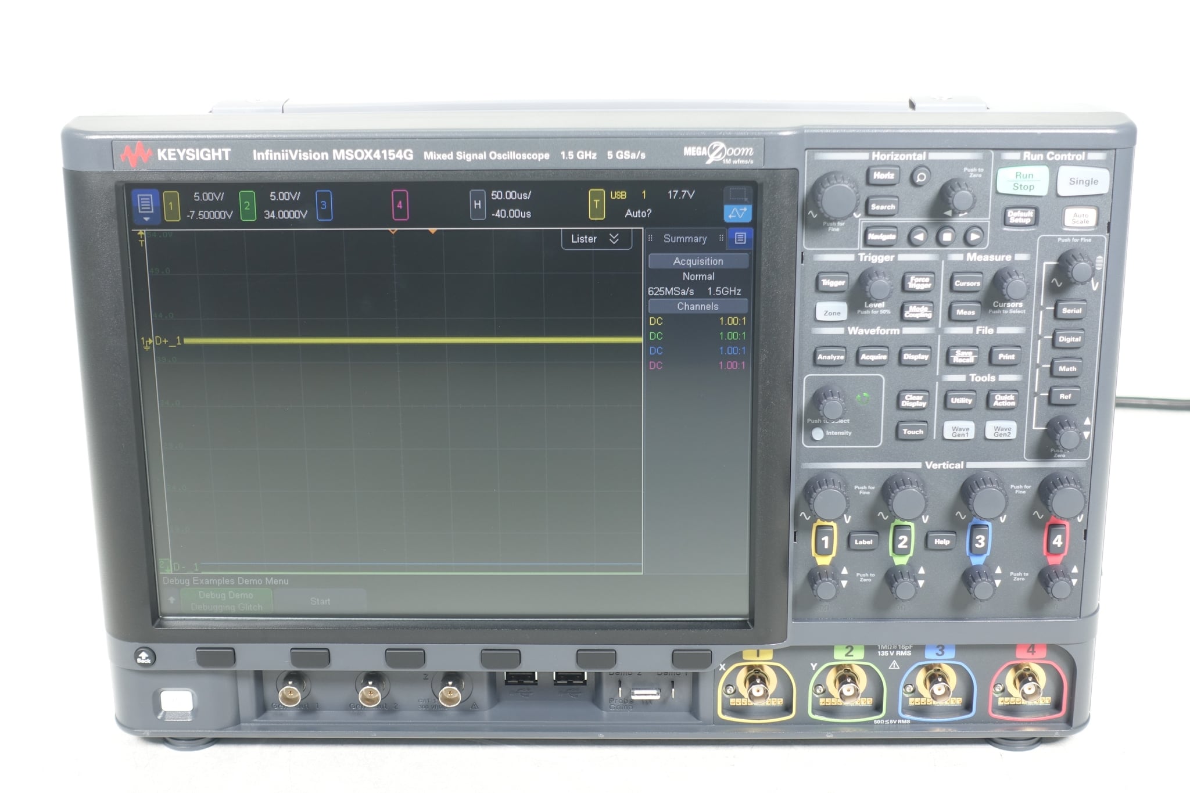
Task: Push the Single acquisition key
Action: click(1084, 181)
